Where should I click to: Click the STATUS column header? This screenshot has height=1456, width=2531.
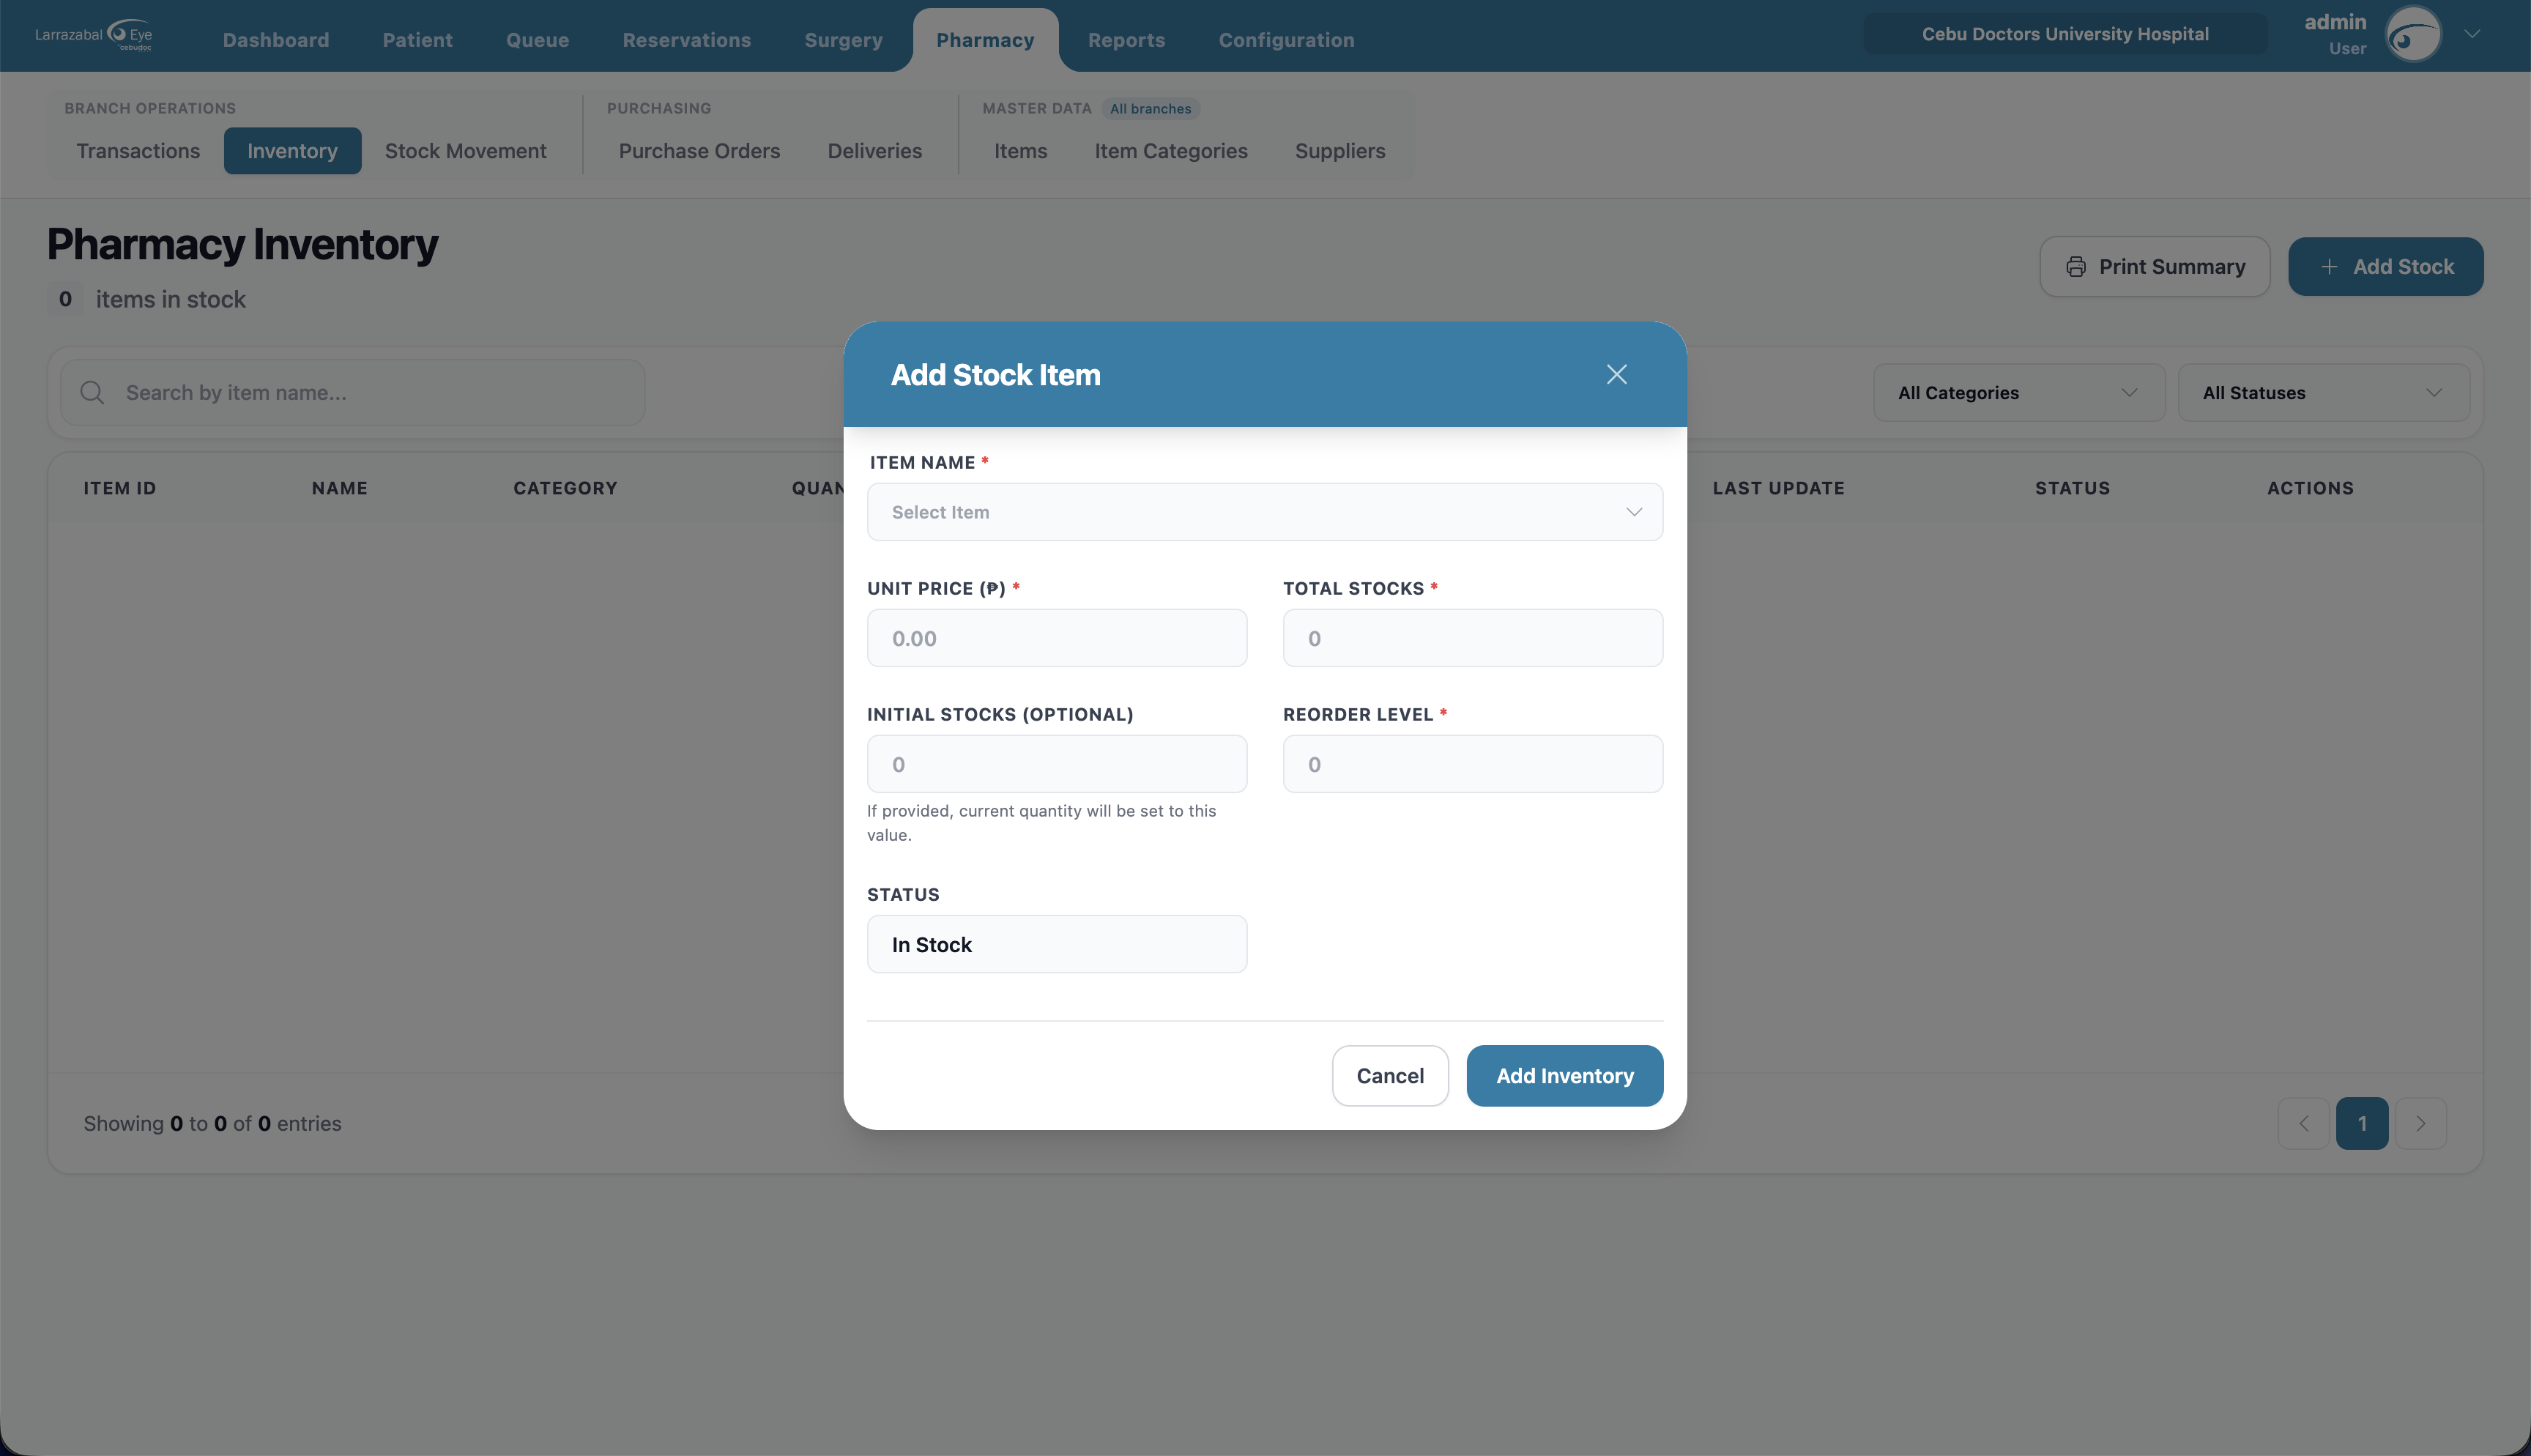(2072, 488)
